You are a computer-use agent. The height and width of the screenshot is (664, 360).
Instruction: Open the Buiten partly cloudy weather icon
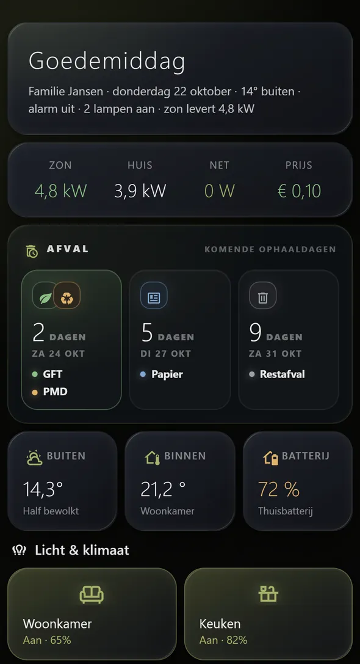point(34,458)
